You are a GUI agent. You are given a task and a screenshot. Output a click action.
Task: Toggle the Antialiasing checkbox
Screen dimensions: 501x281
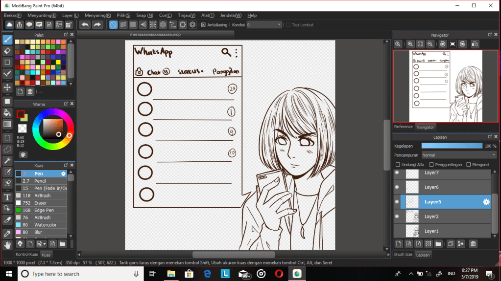click(x=203, y=25)
